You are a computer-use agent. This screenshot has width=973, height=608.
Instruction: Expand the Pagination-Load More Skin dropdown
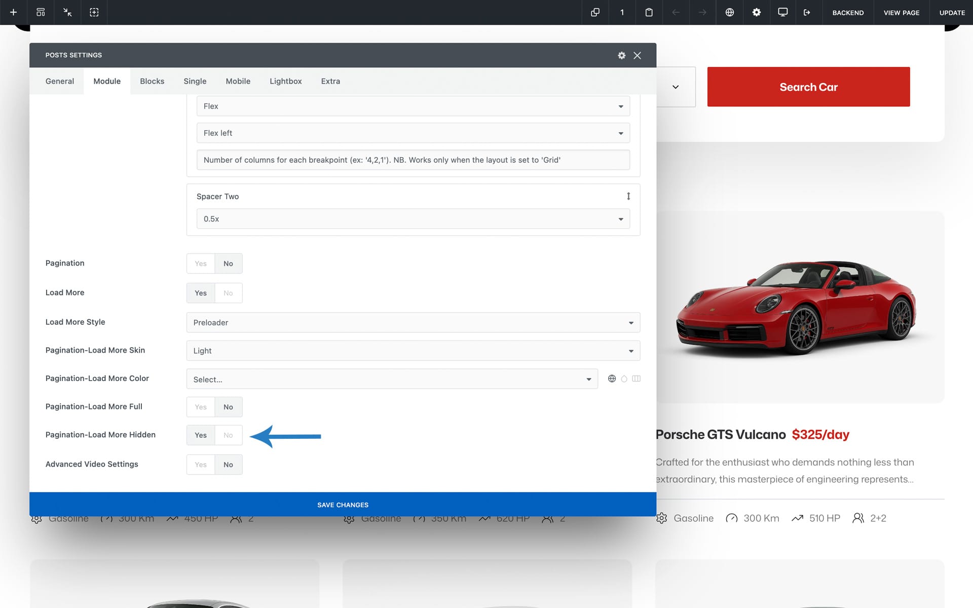click(x=413, y=351)
